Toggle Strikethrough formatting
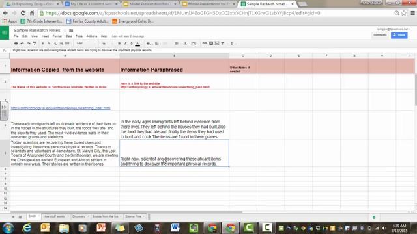Viewport: 417px width, 234px height. 132,44
